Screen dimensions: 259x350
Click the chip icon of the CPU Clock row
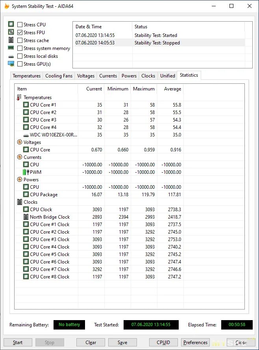(x=26, y=209)
